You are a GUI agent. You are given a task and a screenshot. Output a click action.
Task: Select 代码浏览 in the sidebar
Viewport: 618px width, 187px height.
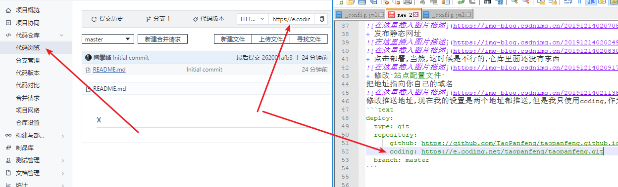click(28, 48)
